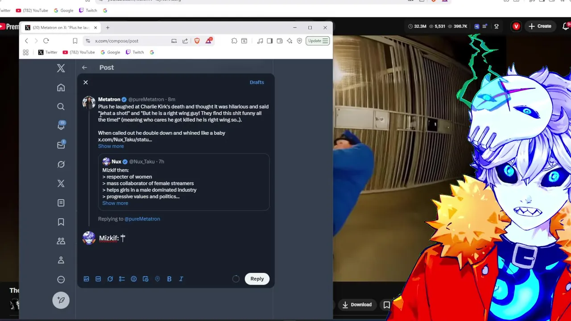Open site settings icon in address bar
The image size is (571, 321).
pyautogui.click(x=88, y=41)
